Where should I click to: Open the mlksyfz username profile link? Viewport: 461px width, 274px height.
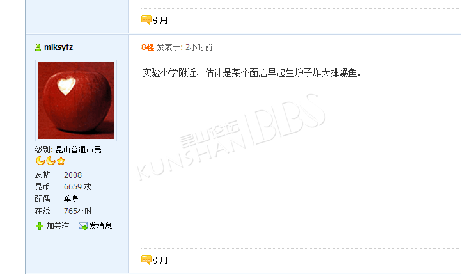59,47
